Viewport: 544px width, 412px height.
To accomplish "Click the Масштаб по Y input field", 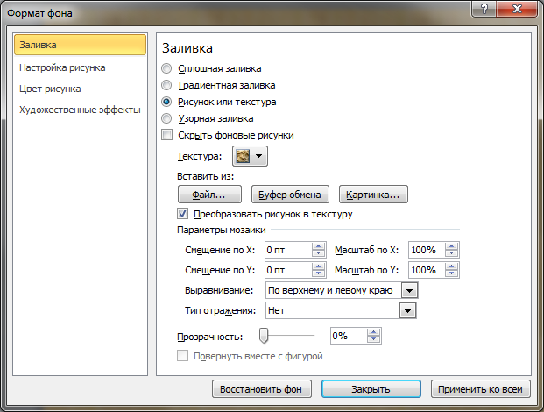I will tap(427, 270).
